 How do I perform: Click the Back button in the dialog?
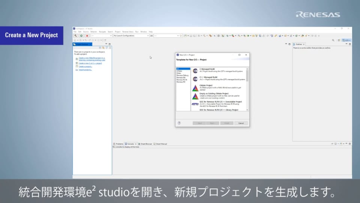tap(199, 123)
